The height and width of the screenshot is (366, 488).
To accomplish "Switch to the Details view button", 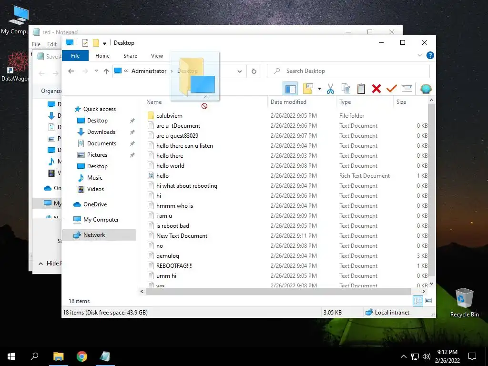I will coord(418,301).
